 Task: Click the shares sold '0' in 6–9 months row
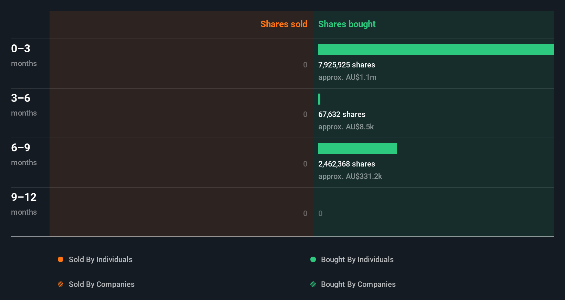(x=305, y=164)
